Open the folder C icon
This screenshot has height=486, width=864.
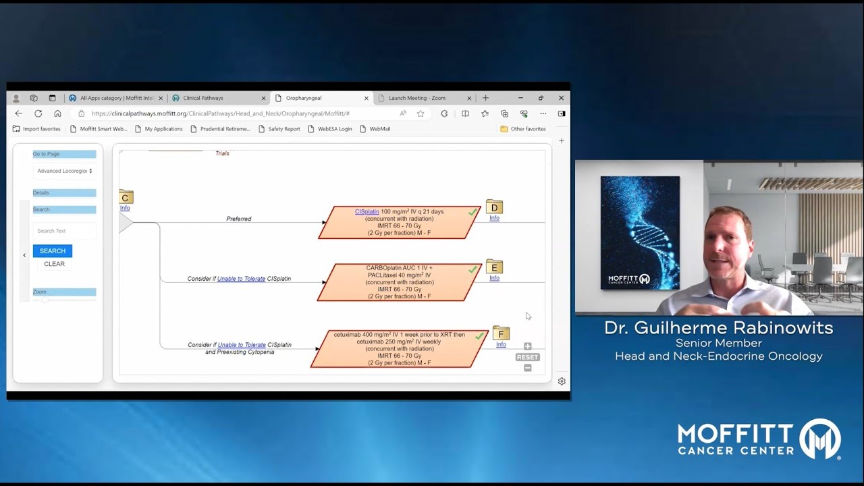coord(126,197)
